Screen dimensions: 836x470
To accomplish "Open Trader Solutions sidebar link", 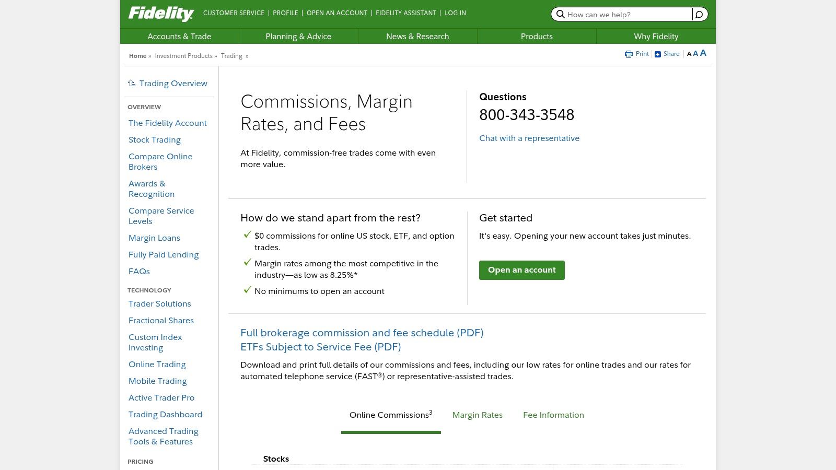I will click(x=160, y=303).
